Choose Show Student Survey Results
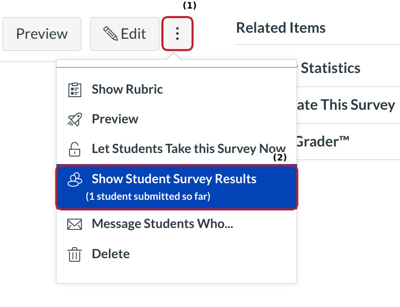The height and width of the screenshot is (307, 400). (x=174, y=179)
